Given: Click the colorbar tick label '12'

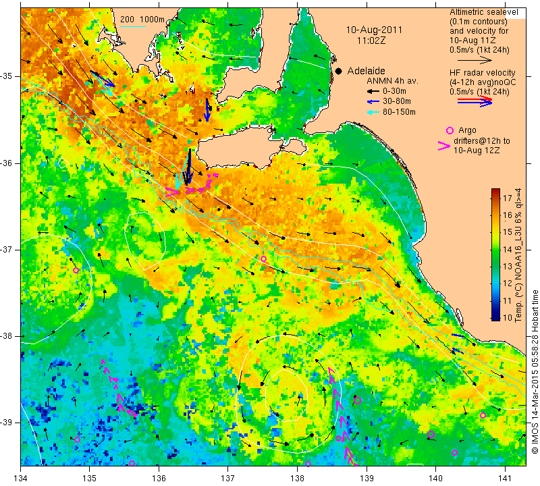Looking at the screenshot, I should click(508, 283).
